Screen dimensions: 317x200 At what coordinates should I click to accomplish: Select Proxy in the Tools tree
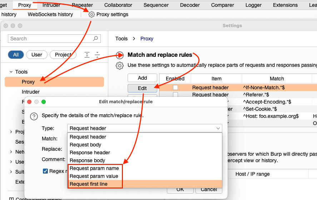tap(28, 82)
